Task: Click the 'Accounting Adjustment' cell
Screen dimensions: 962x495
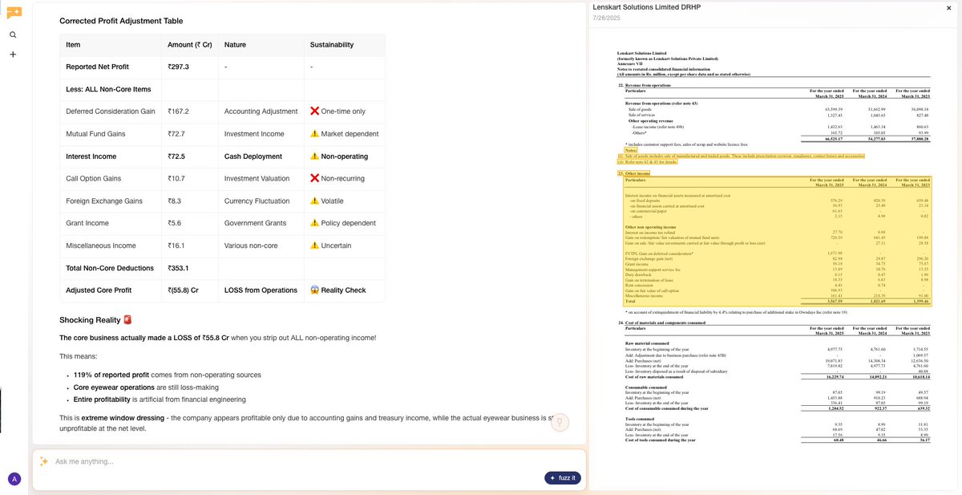Action: point(261,112)
